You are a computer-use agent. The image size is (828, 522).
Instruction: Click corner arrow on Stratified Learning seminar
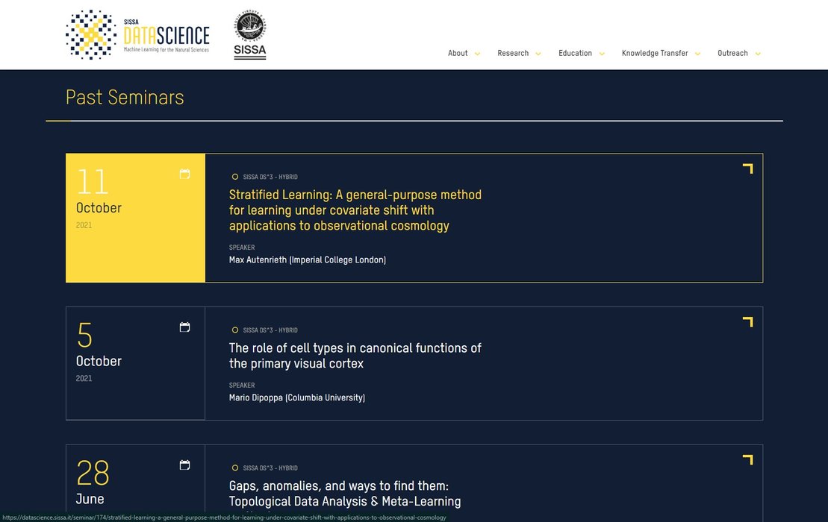[x=747, y=169]
